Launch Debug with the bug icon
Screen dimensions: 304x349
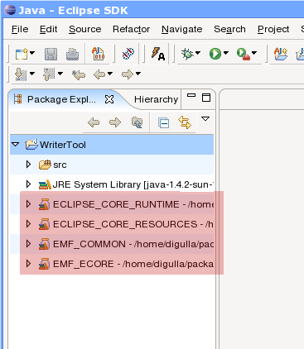pyautogui.click(x=187, y=54)
